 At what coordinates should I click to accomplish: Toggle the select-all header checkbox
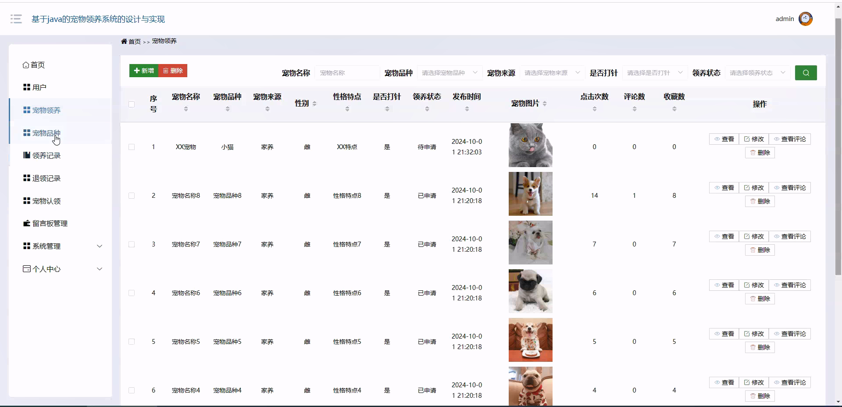(x=132, y=104)
